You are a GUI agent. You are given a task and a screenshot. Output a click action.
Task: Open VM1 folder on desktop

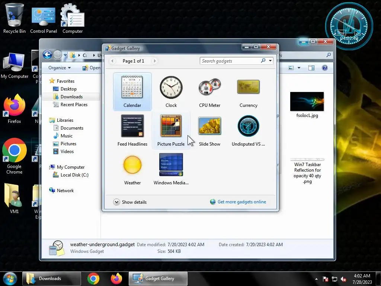point(14,198)
